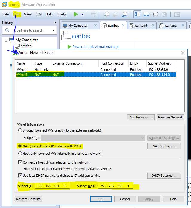Image resolution: width=191 pixels, height=208 pixels.
Task: Open the DHCP Settings dialog
Action: click(164, 176)
